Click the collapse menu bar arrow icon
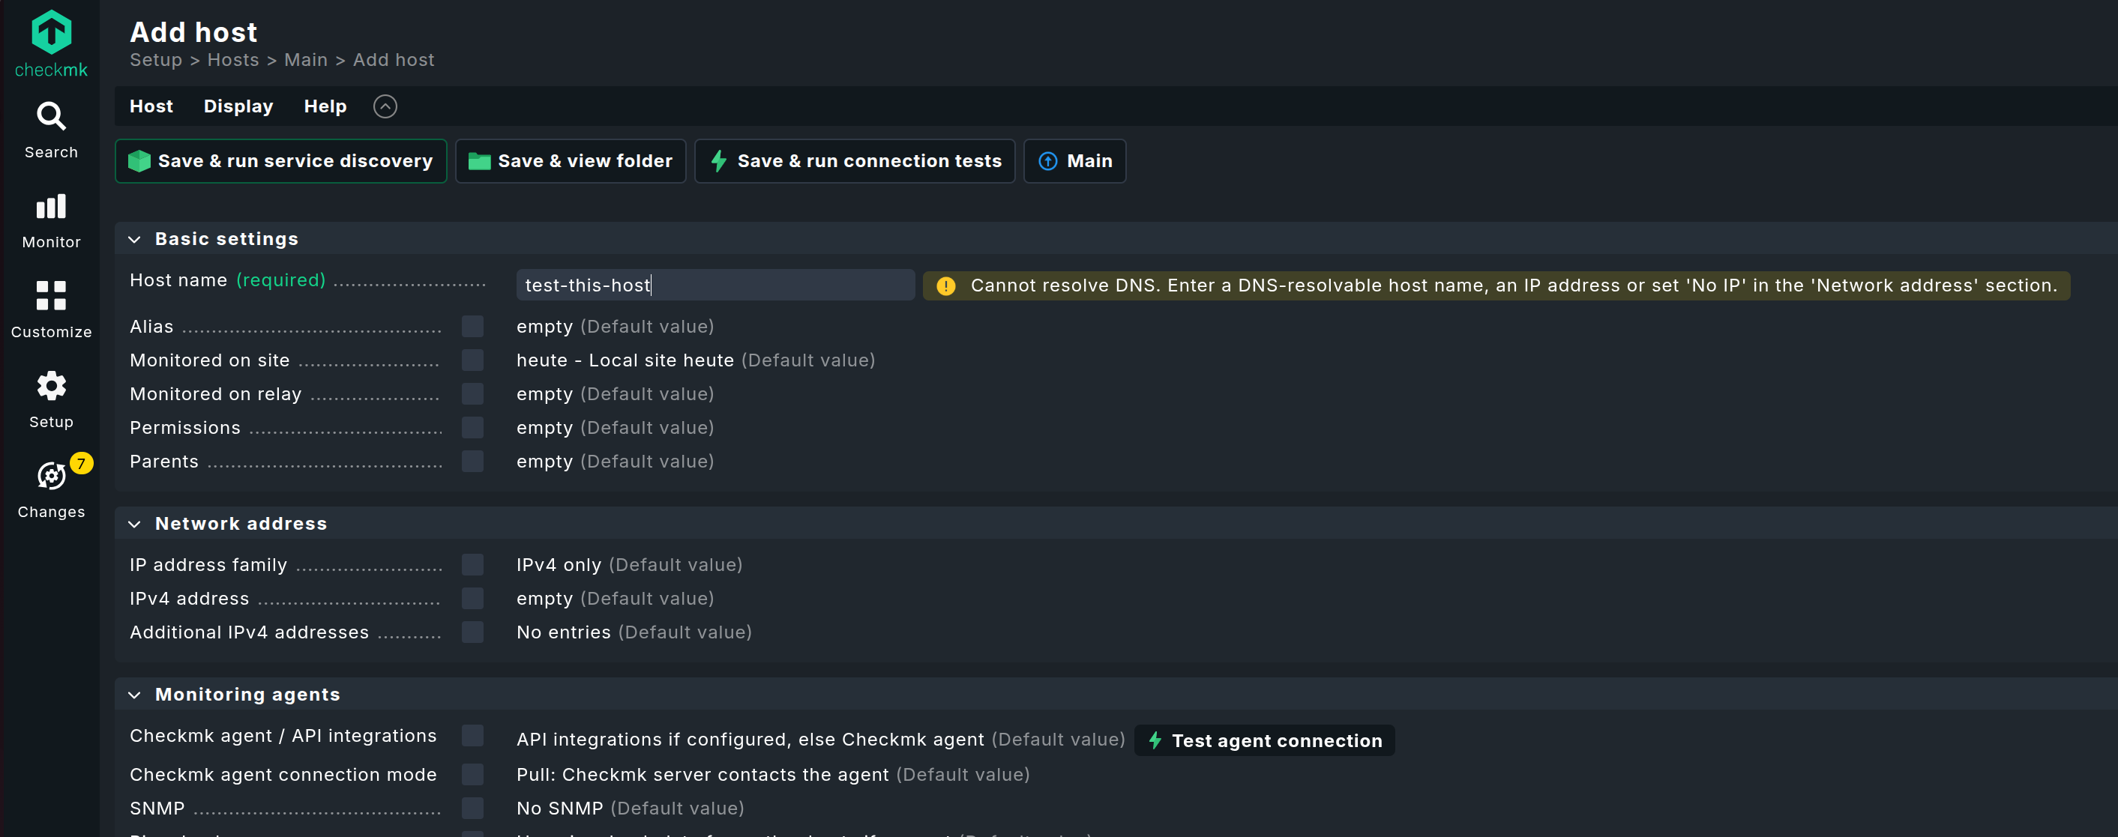The width and height of the screenshot is (2118, 837). pos(385,107)
